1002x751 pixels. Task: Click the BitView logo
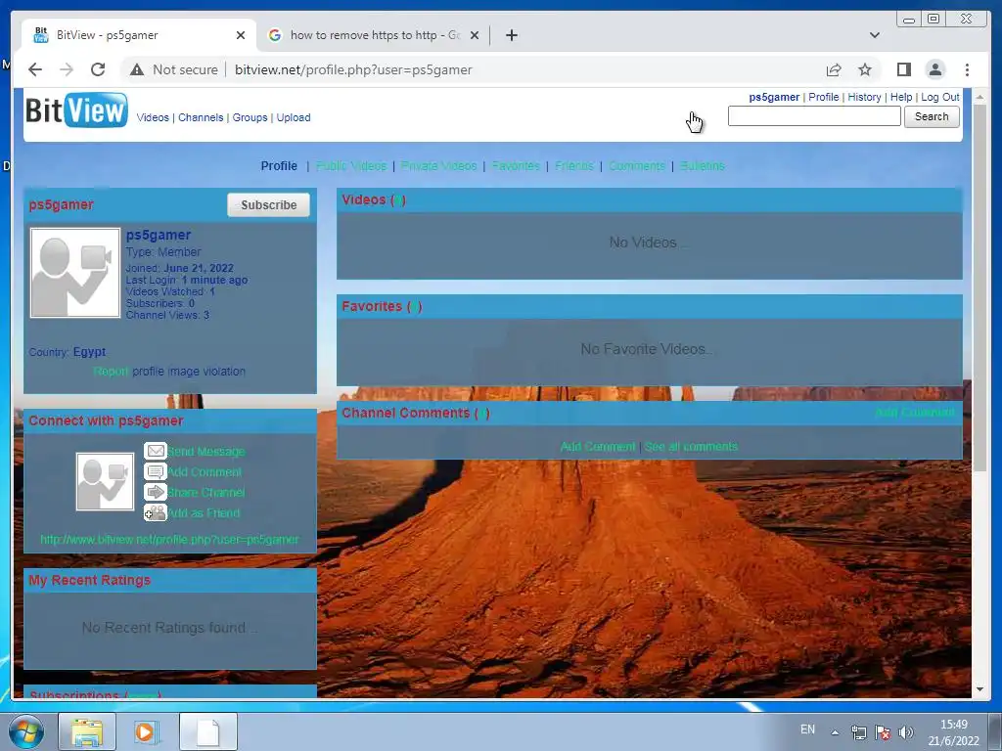(x=76, y=110)
